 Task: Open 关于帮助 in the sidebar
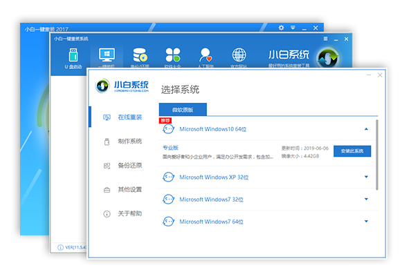(x=122, y=214)
